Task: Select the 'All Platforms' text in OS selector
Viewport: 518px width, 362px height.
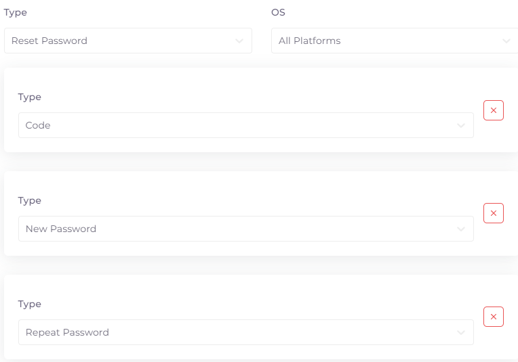Action: (x=310, y=41)
